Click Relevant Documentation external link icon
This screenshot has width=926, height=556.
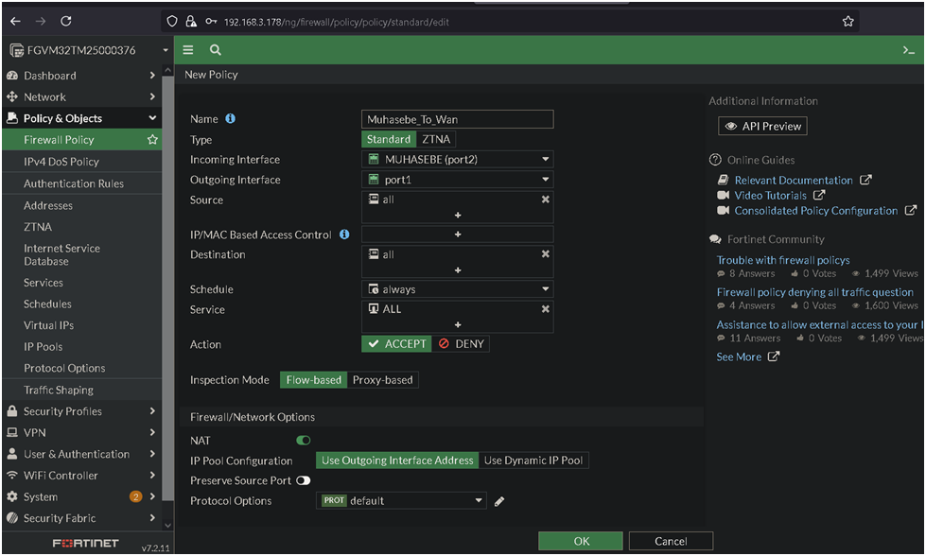click(x=865, y=180)
